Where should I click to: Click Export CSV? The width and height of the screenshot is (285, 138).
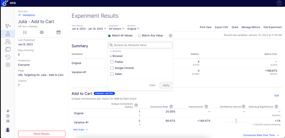click(221, 27)
